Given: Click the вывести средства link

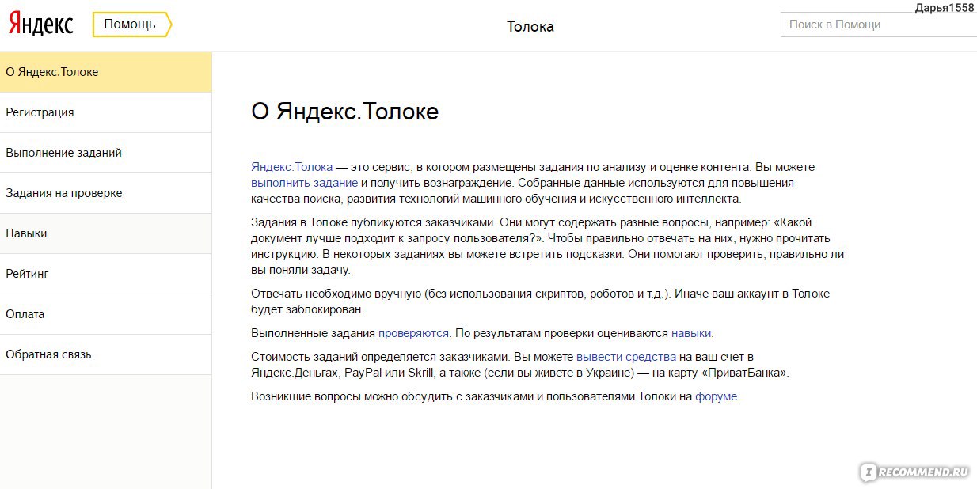Looking at the screenshot, I should [626, 357].
